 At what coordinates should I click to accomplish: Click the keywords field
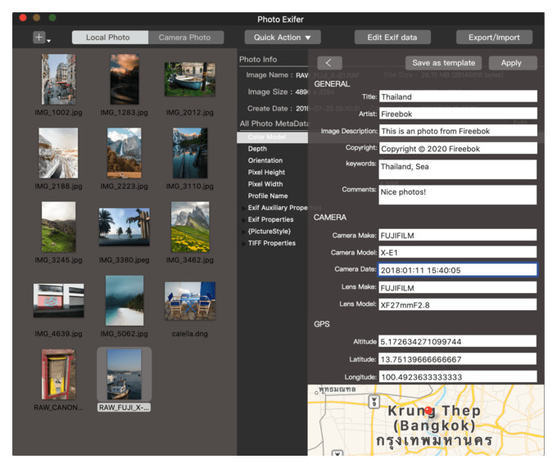click(x=458, y=169)
